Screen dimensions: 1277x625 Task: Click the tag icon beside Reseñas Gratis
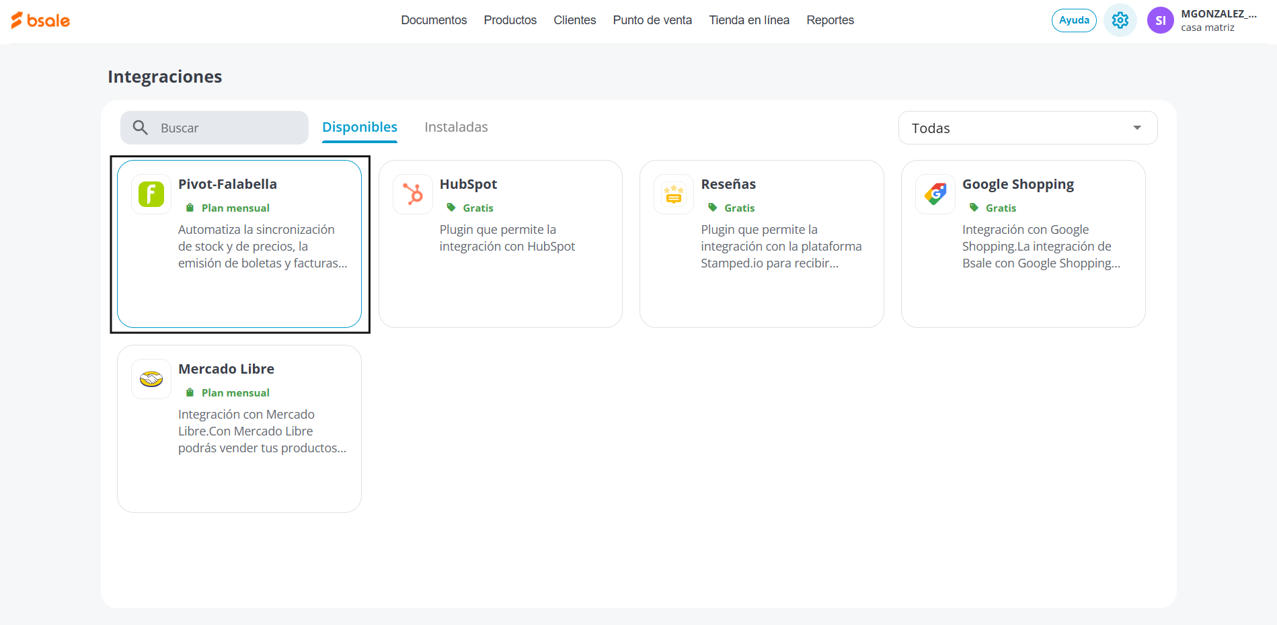click(x=713, y=208)
